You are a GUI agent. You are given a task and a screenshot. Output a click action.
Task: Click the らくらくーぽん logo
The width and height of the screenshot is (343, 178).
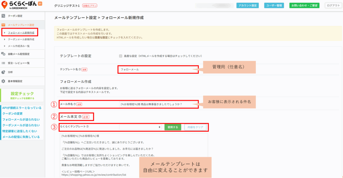(20, 6)
